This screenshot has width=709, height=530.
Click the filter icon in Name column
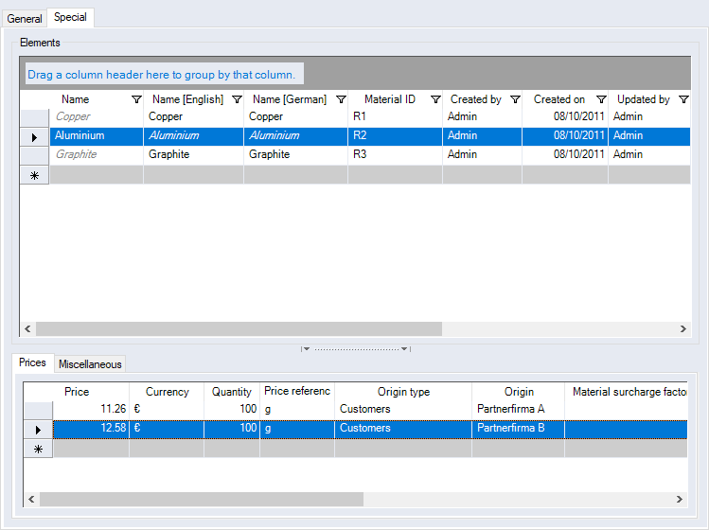coord(135,99)
